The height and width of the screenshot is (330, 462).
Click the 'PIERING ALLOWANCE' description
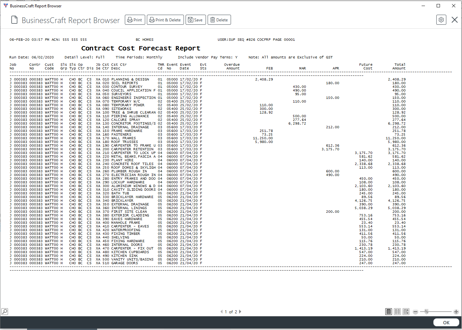(x=130, y=116)
